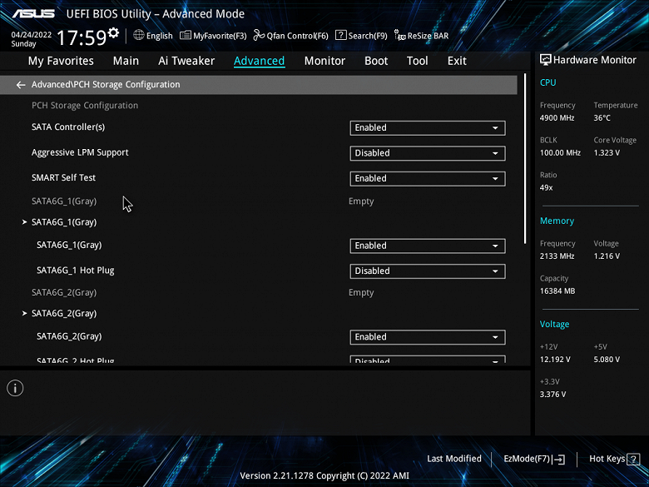Open the Ai Tweaker tab
649x487 pixels.
click(x=186, y=61)
